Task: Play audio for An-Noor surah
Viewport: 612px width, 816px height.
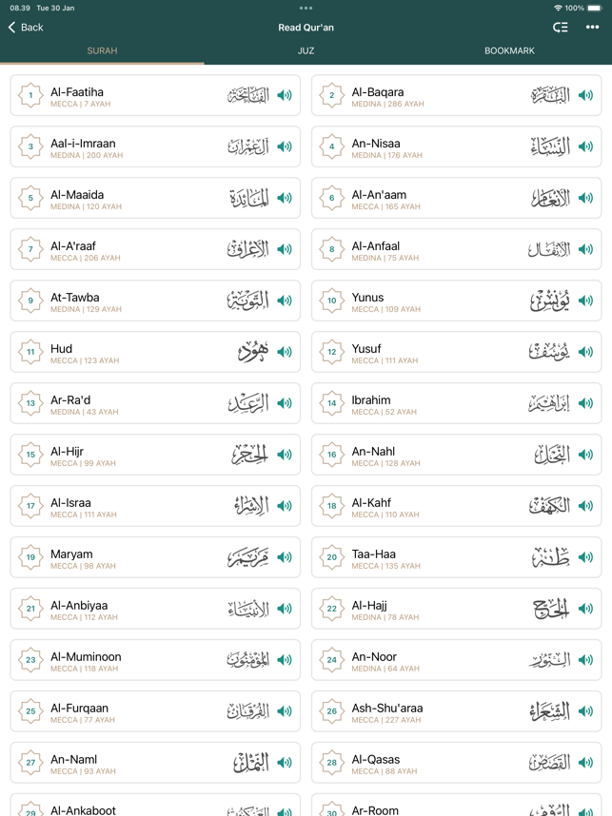Action: (585, 661)
